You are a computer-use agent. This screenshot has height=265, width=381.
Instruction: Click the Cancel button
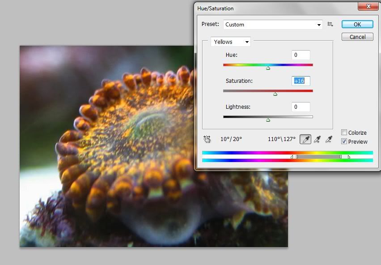(357, 37)
